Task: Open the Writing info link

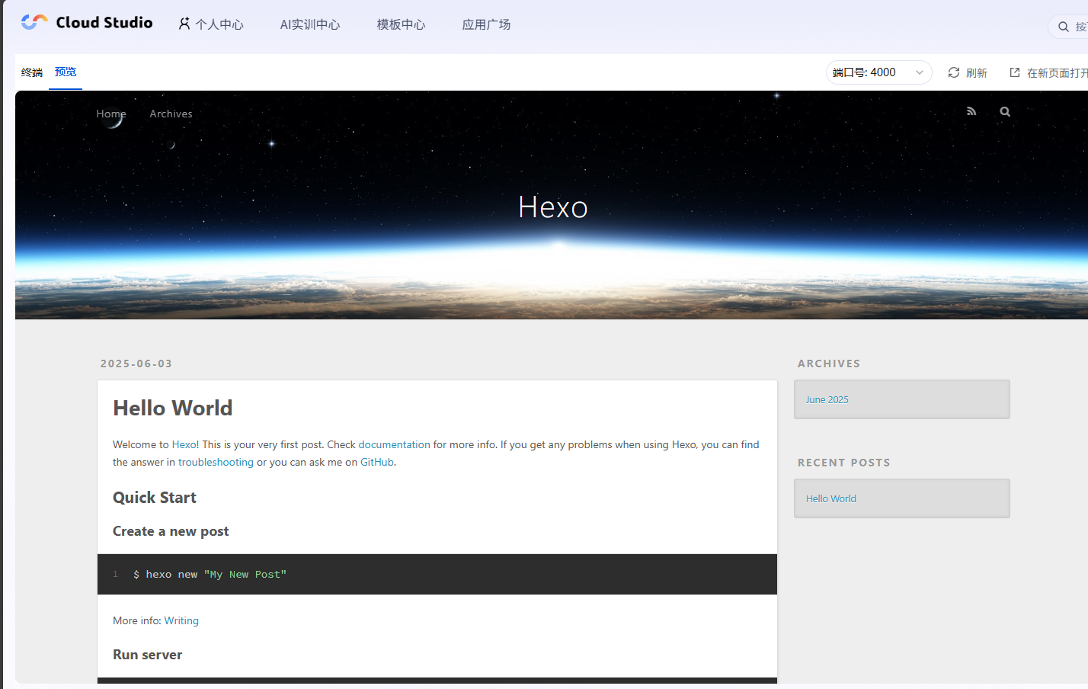Action: [x=181, y=620]
